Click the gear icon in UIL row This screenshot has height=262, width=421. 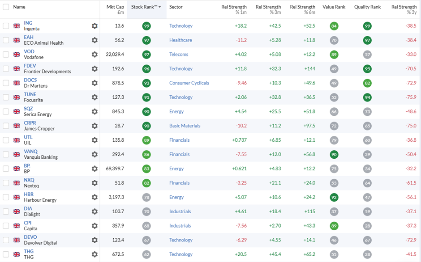coord(95,140)
